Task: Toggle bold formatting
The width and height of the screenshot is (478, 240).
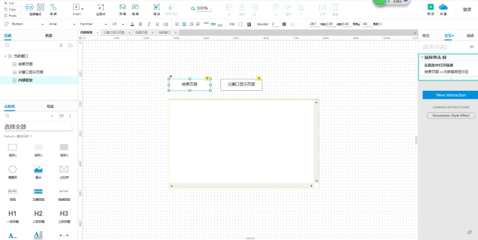Action: [x=141, y=24]
